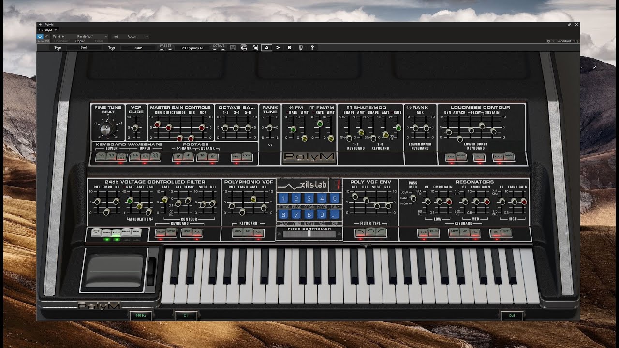Click the PD Epiphany AJ preset name
This screenshot has width=619, height=348.
192,48
